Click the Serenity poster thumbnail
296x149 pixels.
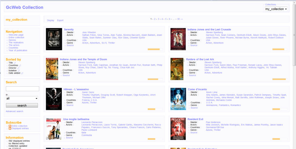click(54, 39)
